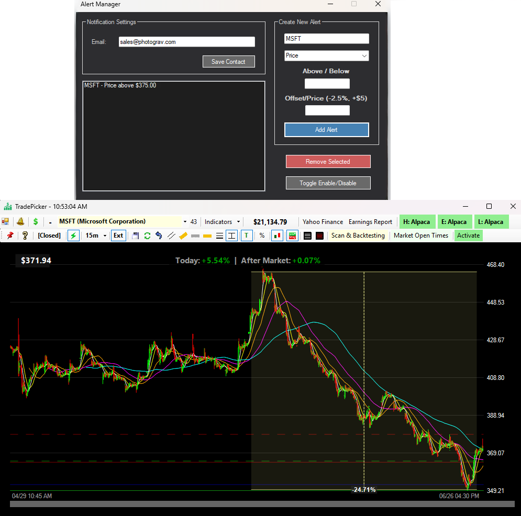This screenshot has height=516, width=521.
Task: Click the red list lines icon
Action: click(319, 235)
